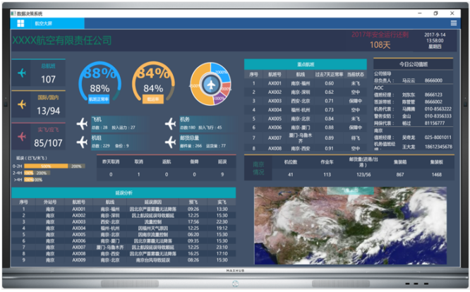Image resolution: width=470 pixels, height=292 pixels.
Task: Click the white plane icon next to 邮货总量
Action: coord(169,142)
